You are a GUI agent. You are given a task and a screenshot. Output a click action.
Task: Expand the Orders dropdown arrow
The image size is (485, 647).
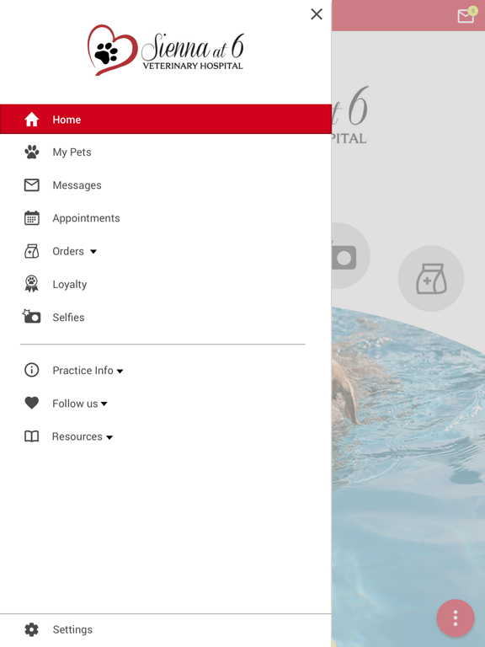pyautogui.click(x=93, y=251)
